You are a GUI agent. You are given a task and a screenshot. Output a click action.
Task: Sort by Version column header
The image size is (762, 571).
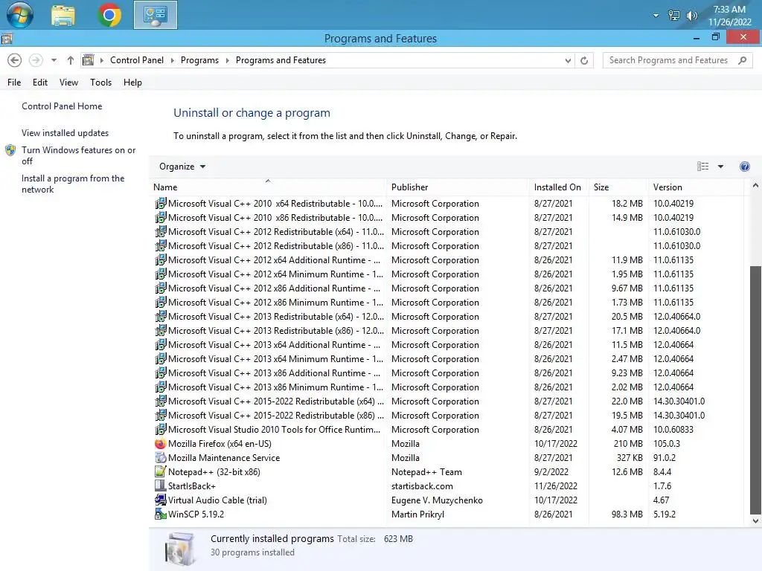[x=696, y=187]
